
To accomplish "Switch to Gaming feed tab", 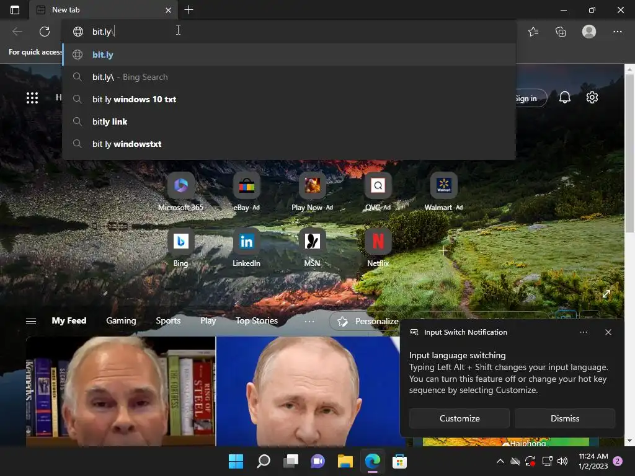I will coord(121,320).
